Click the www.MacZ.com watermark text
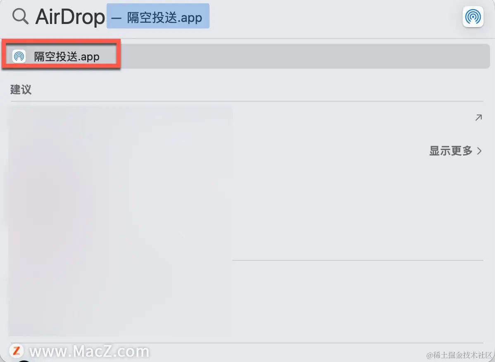The width and height of the screenshot is (495, 362). tap(89, 351)
